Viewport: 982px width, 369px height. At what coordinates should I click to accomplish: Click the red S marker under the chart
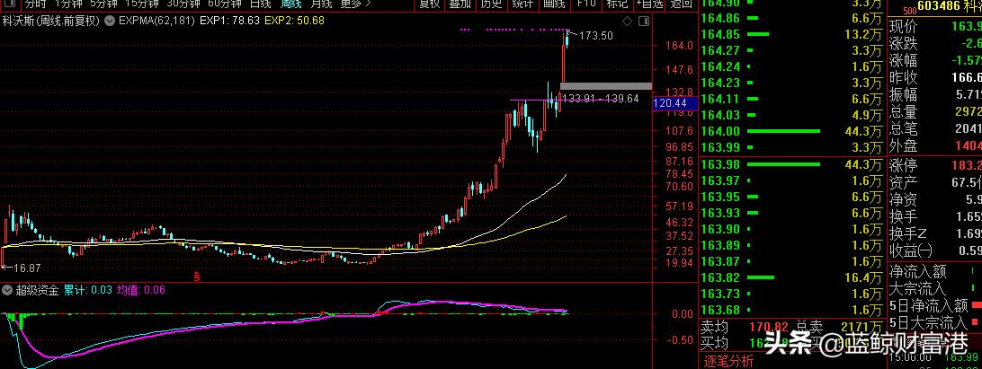[x=196, y=276]
